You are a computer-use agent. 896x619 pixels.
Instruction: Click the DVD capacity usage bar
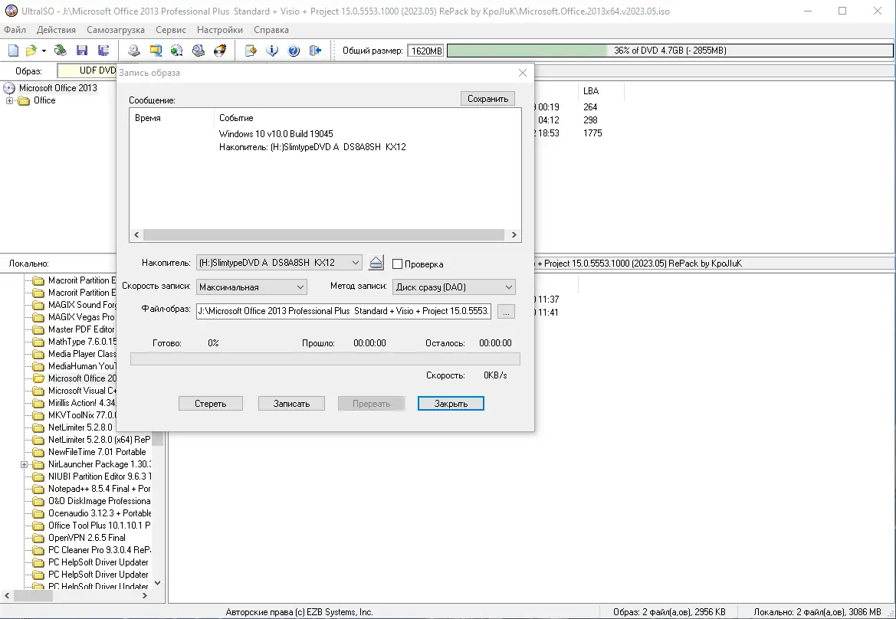click(x=670, y=51)
